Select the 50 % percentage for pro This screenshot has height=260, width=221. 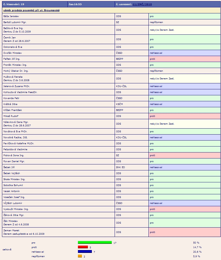click(x=196, y=243)
